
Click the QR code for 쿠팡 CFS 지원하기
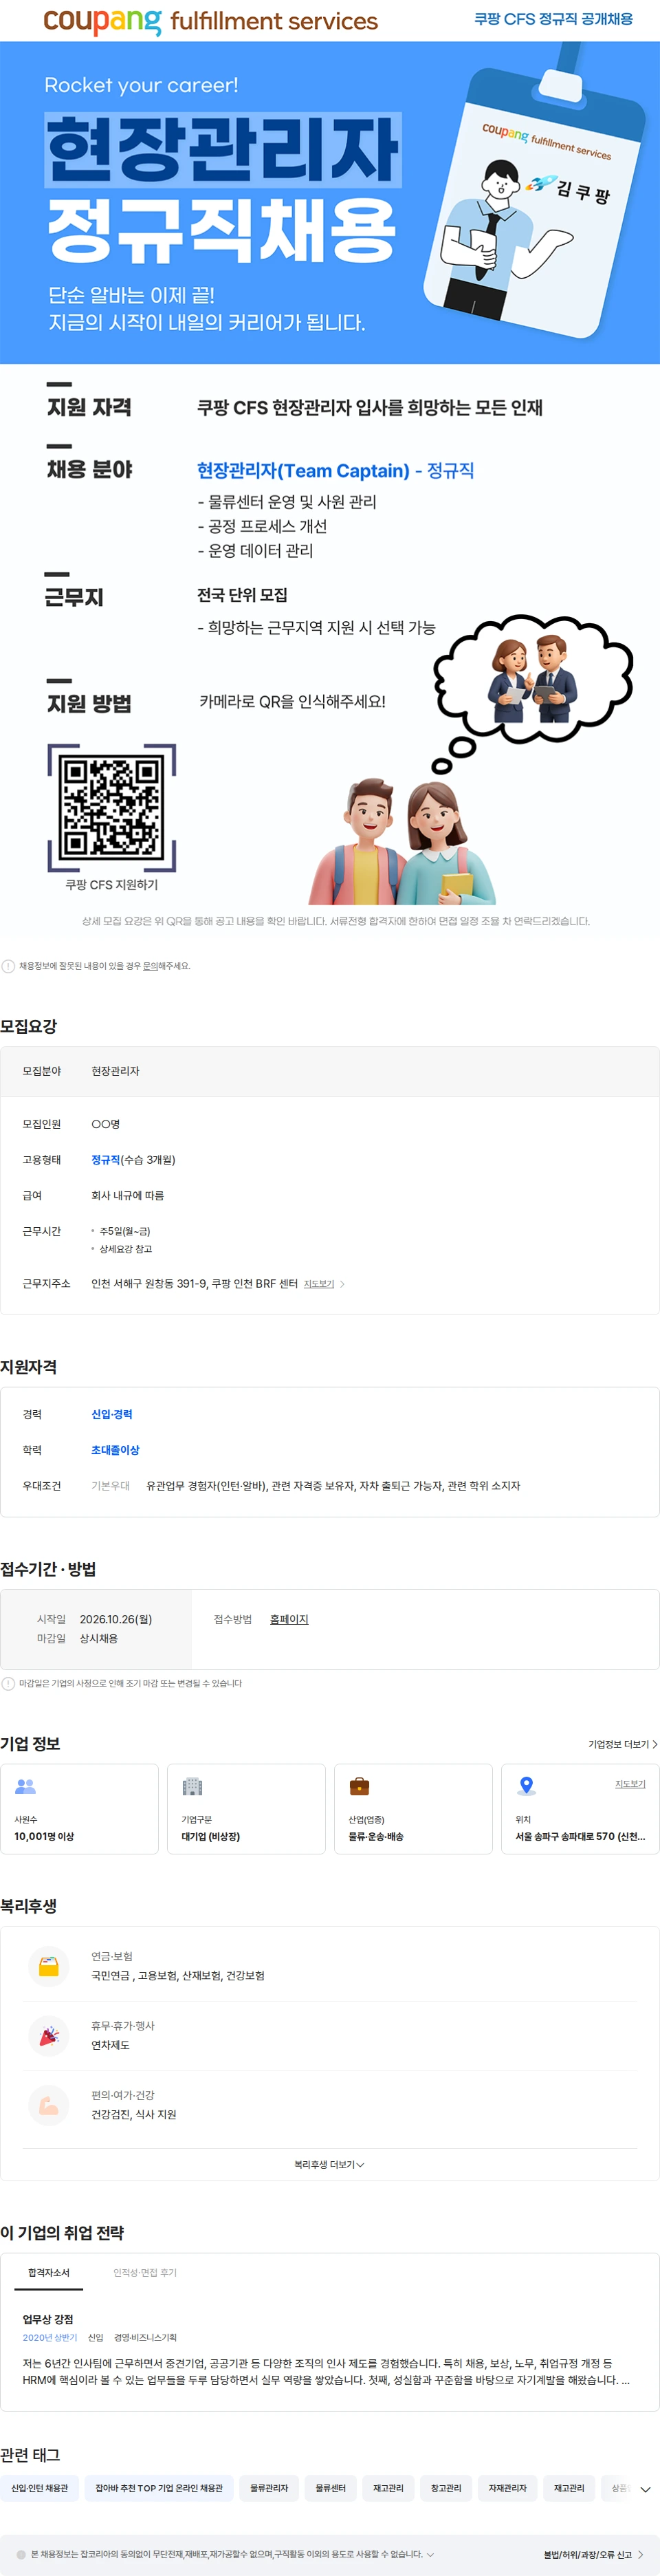pyautogui.click(x=111, y=807)
